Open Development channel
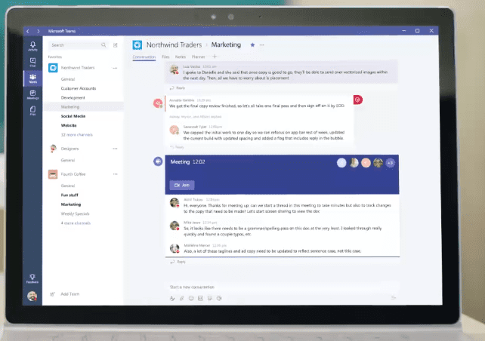Image resolution: width=485 pixels, height=341 pixels. tap(73, 97)
